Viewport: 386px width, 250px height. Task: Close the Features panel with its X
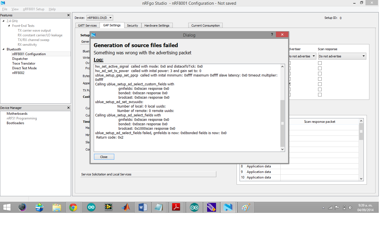point(68,15)
